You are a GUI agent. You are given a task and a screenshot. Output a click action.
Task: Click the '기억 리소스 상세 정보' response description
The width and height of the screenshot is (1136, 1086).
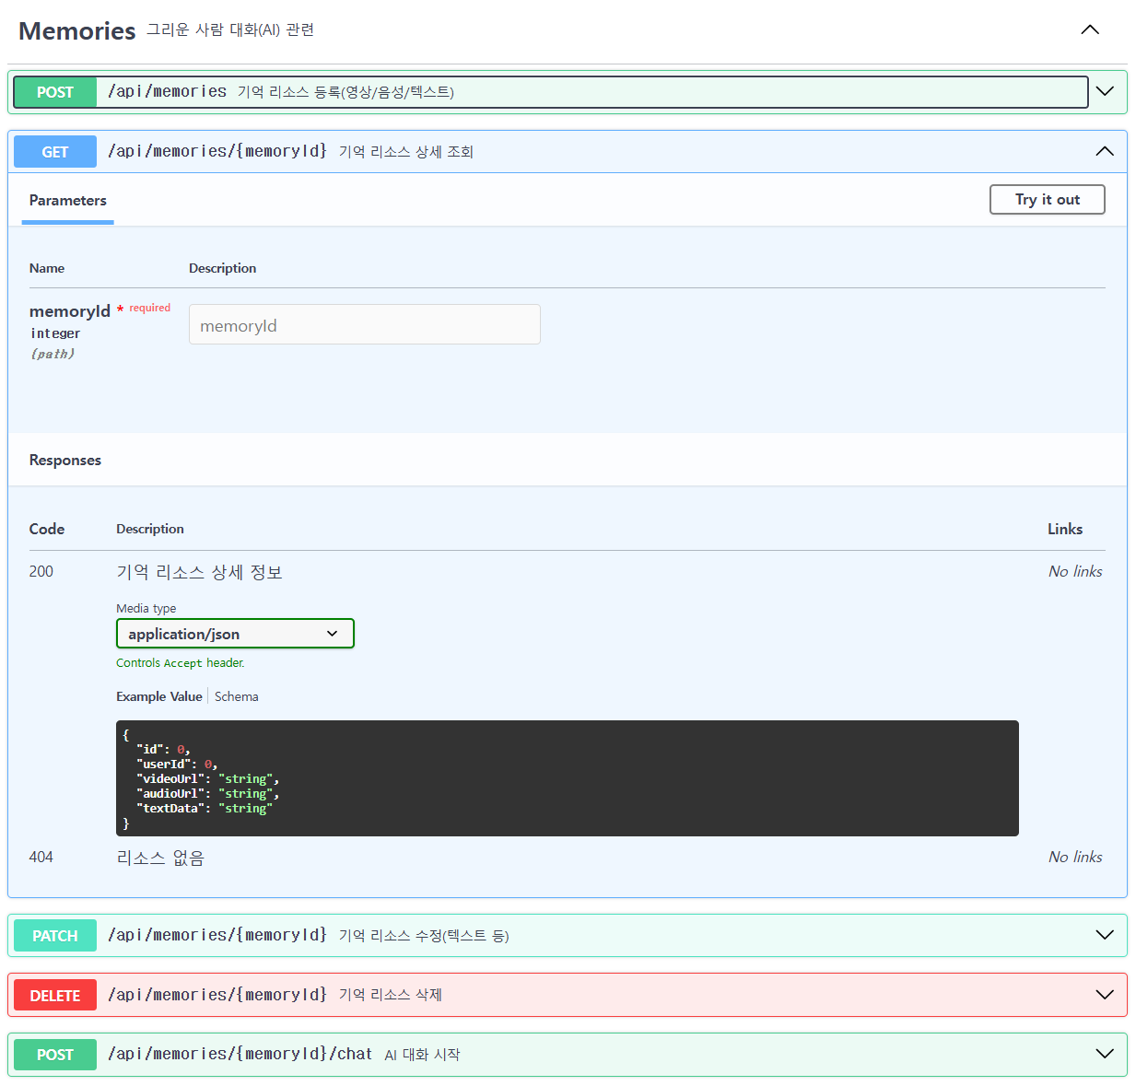point(199,572)
